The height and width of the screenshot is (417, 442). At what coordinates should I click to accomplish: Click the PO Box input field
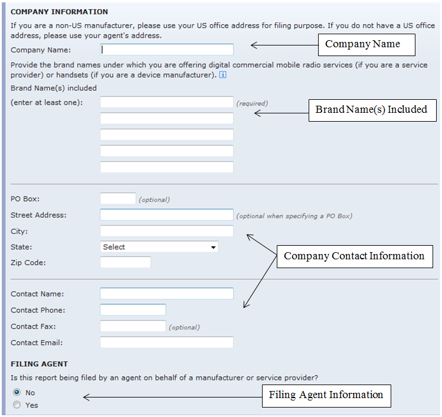tap(118, 199)
